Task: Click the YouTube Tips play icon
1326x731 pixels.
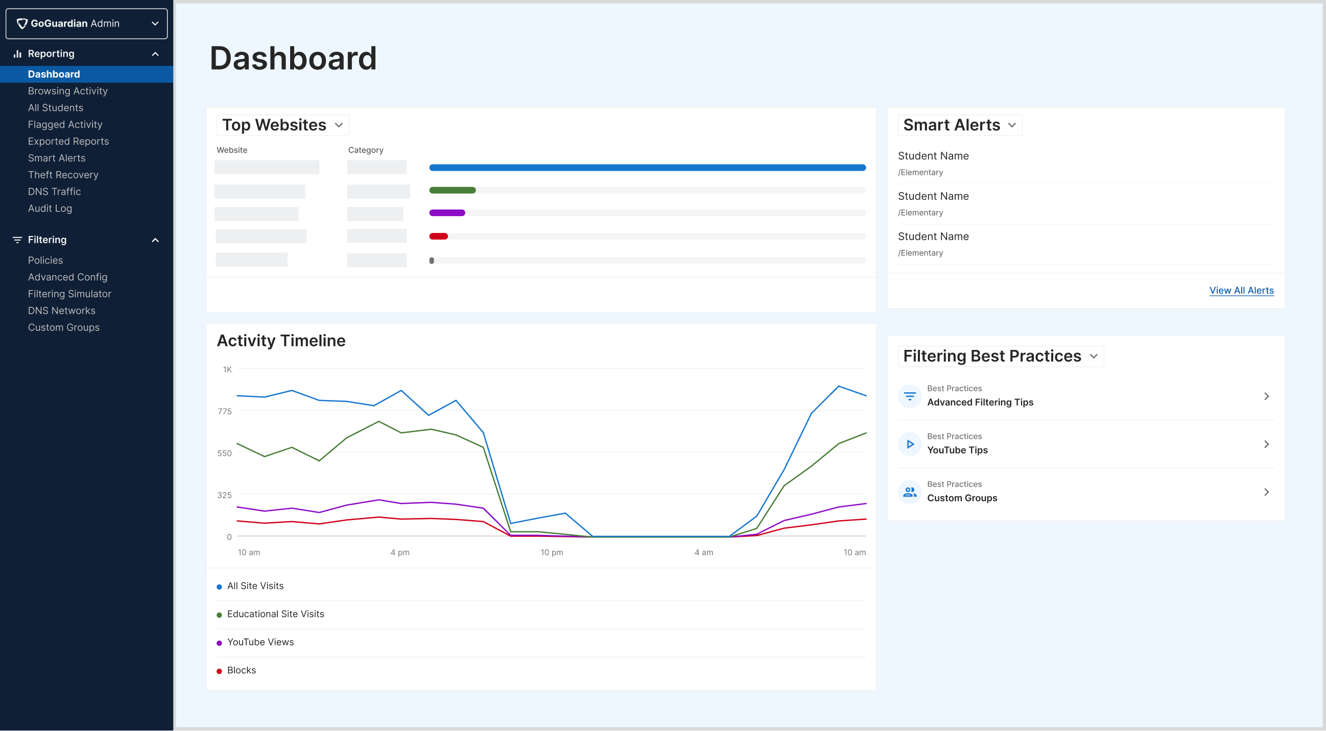Action: 910,444
